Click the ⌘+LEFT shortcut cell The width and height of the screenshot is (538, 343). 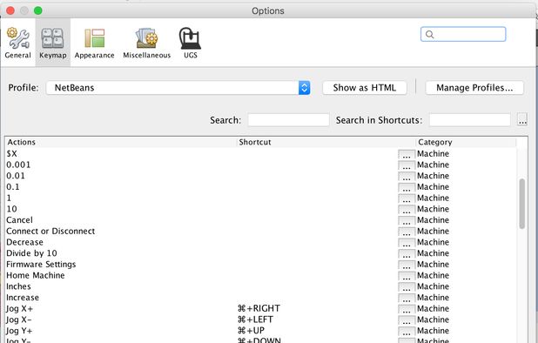255,319
